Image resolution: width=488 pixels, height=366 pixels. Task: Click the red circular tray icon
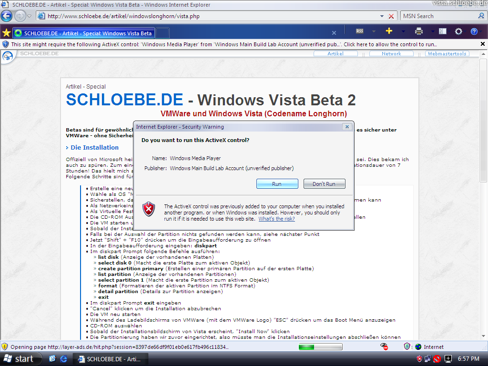point(437,359)
